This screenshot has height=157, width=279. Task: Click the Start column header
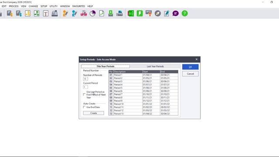click(151, 72)
